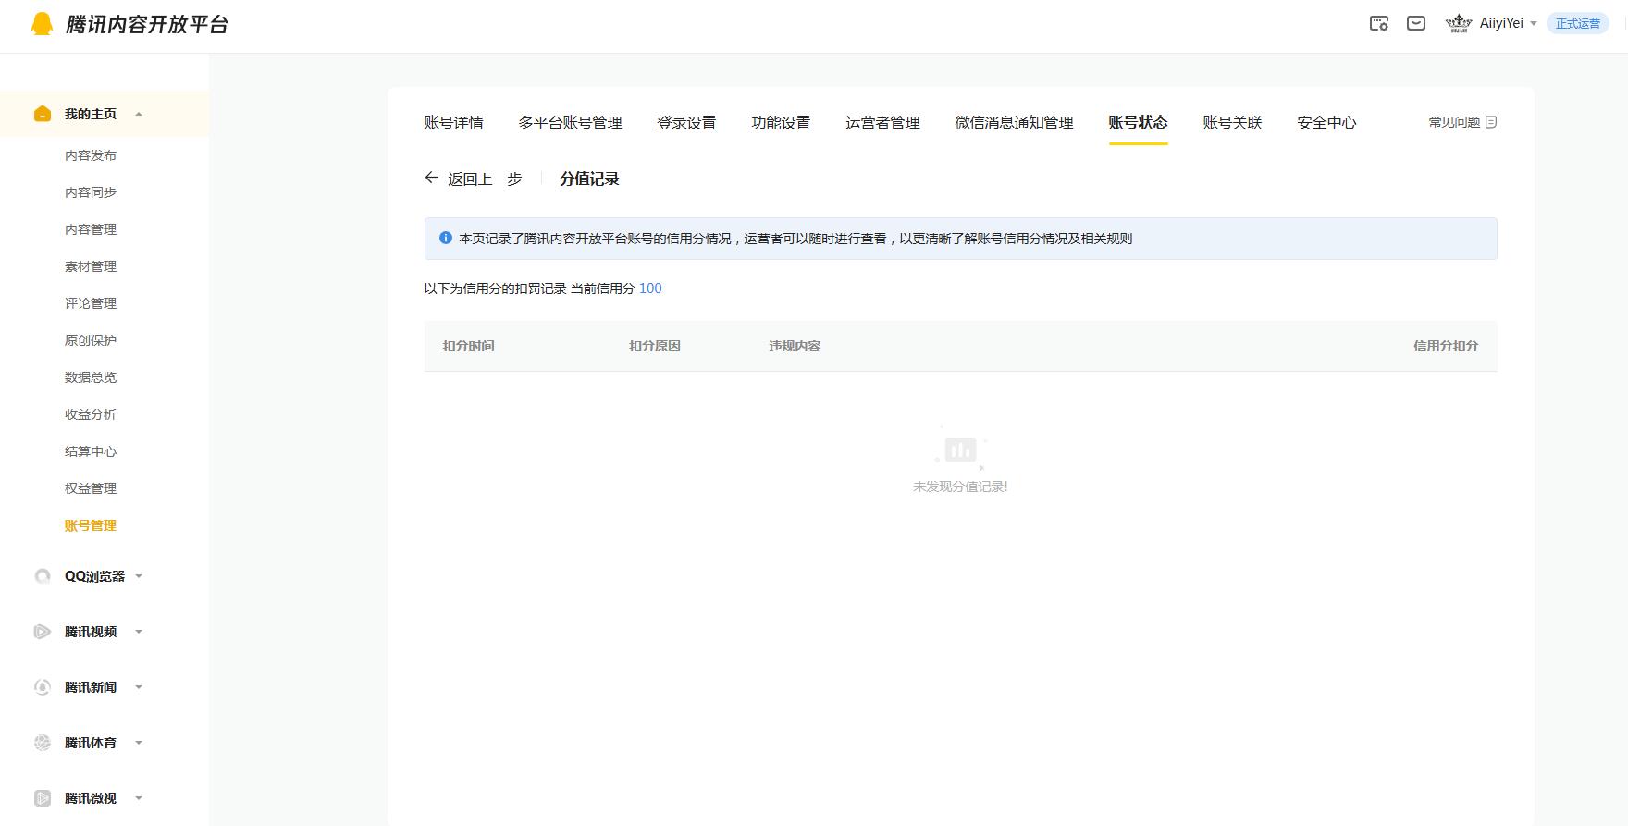
Task: Expand the QQ浏览器 section arrow
Action: coord(139,576)
